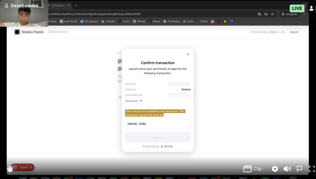Open the Drive bookmark
This screenshot has height=179, width=316.
click(188, 21)
